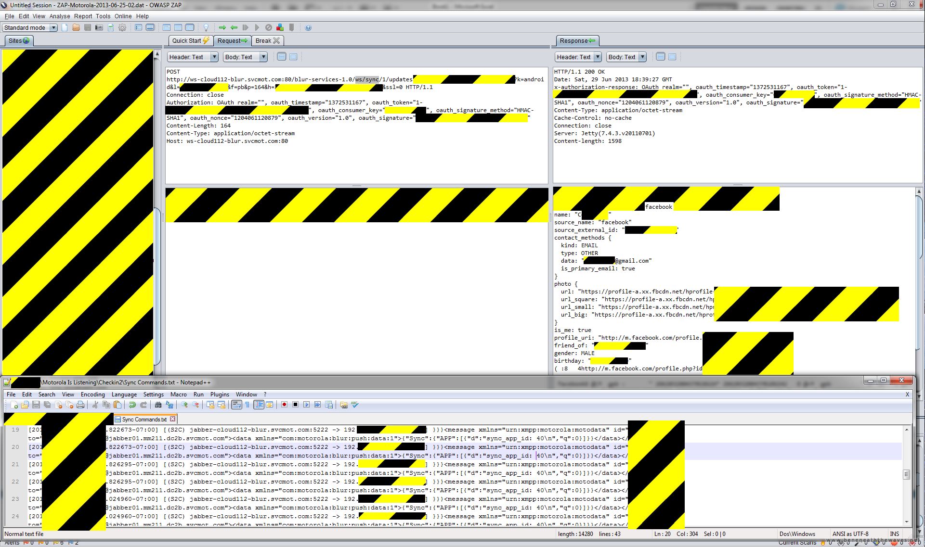Click green right arrow submit-and-step icon
The image size is (925, 547).
tap(222, 28)
